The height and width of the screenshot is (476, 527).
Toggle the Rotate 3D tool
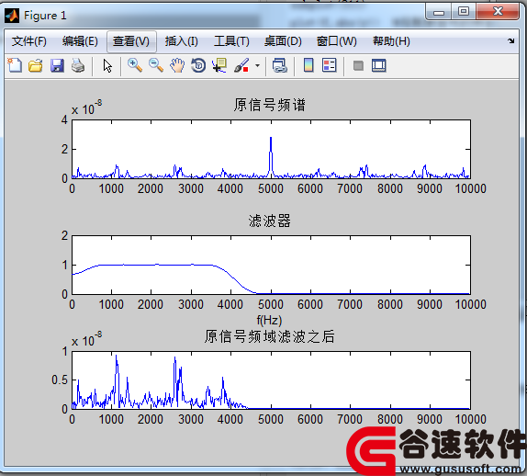tap(198, 65)
